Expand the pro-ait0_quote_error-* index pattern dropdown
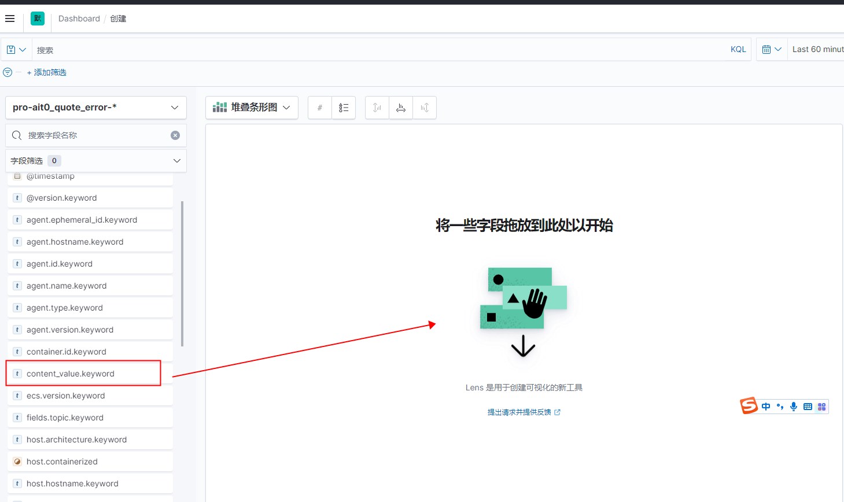This screenshot has height=502, width=844. pos(96,108)
